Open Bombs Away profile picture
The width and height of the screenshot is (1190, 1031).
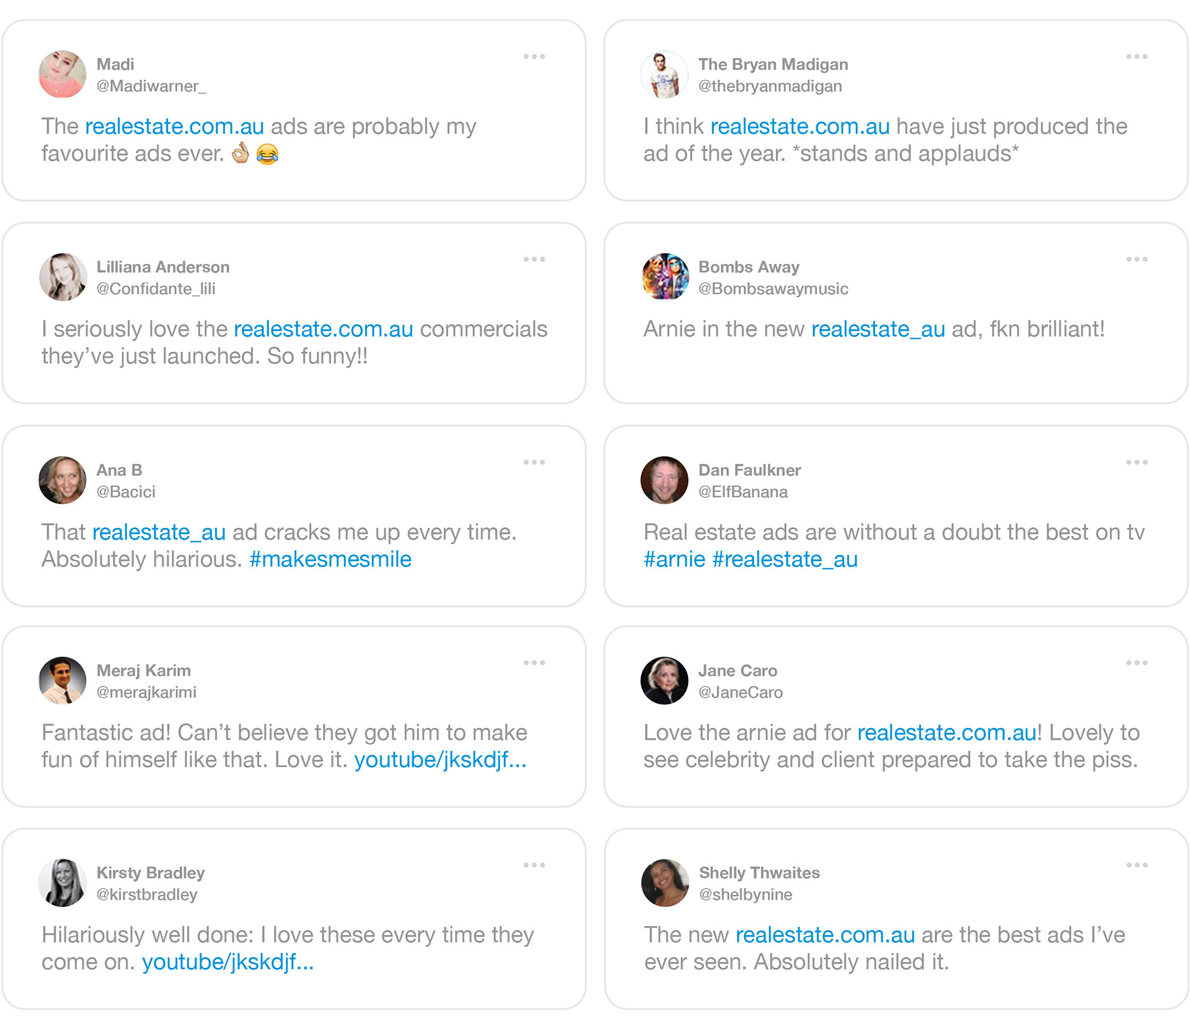[x=665, y=277]
